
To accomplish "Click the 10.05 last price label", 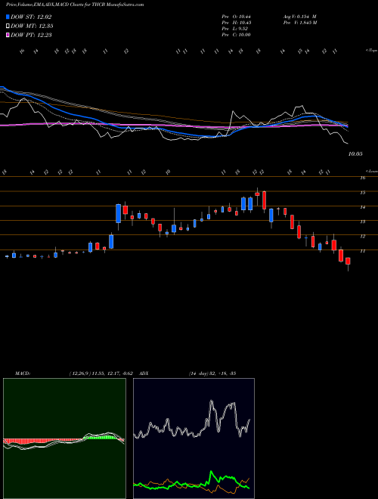I will [355, 154].
